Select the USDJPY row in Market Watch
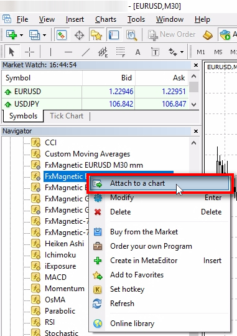 point(95,104)
